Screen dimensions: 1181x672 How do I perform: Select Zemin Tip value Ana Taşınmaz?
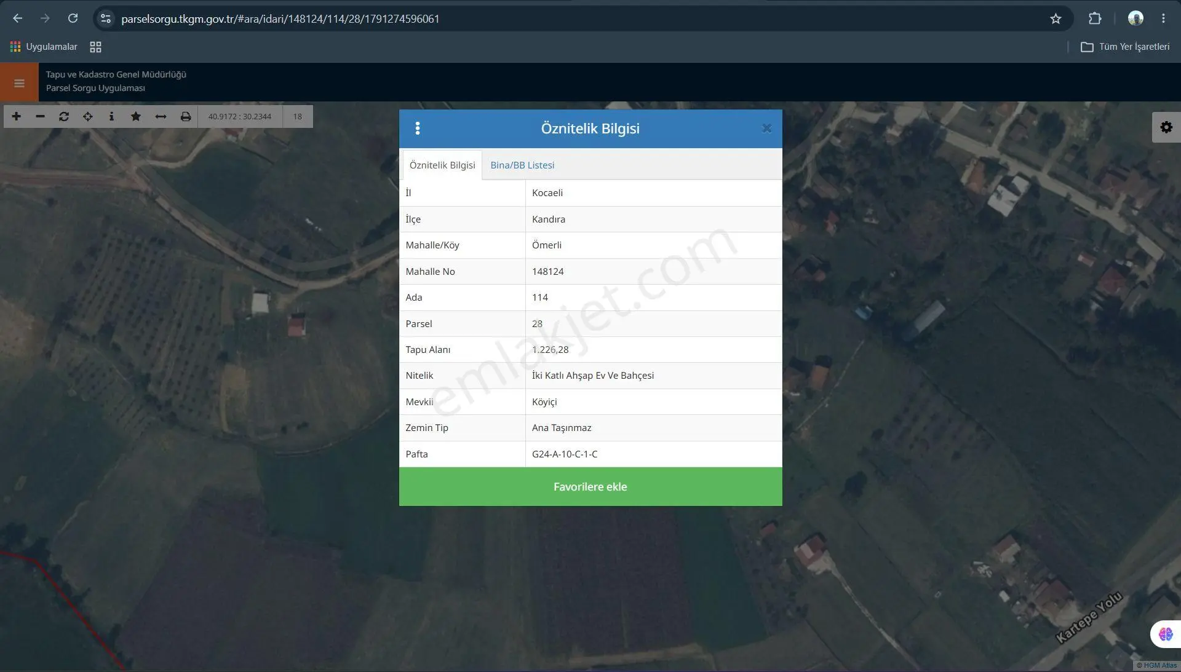pyautogui.click(x=562, y=428)
